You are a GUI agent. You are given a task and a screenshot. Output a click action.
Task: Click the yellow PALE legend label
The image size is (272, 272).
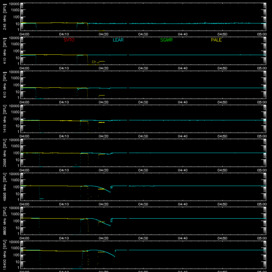coord(216,40)
